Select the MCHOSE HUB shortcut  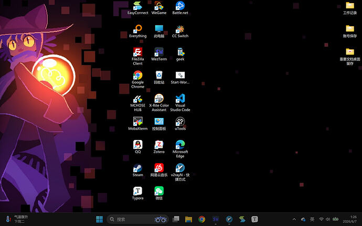click(137, 103)
